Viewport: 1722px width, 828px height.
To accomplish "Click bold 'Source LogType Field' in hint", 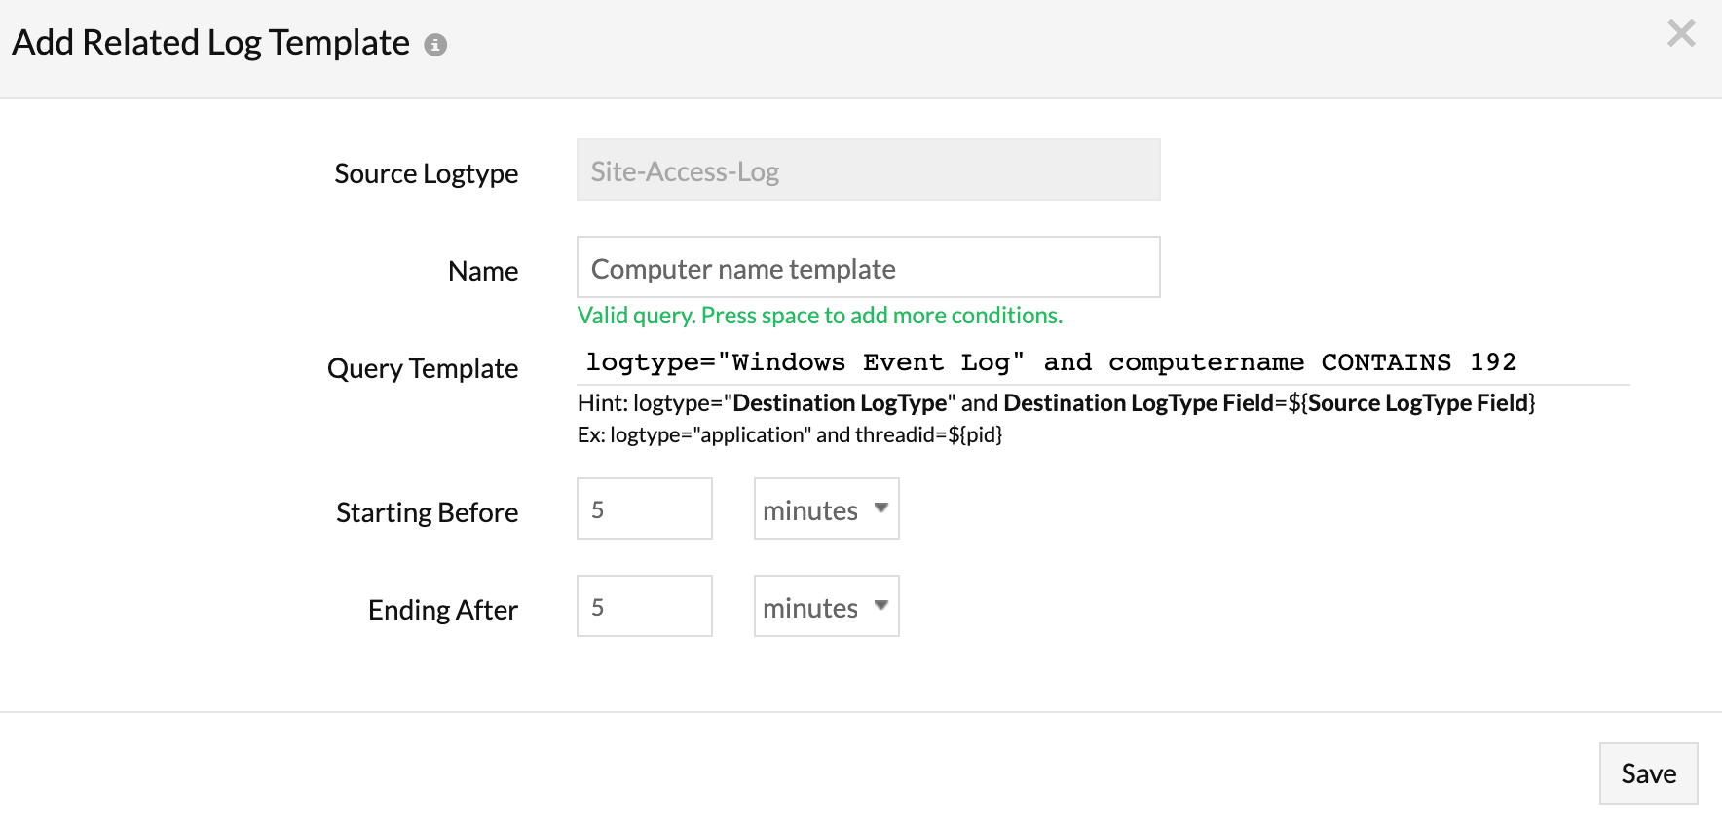I will 1417,403.
